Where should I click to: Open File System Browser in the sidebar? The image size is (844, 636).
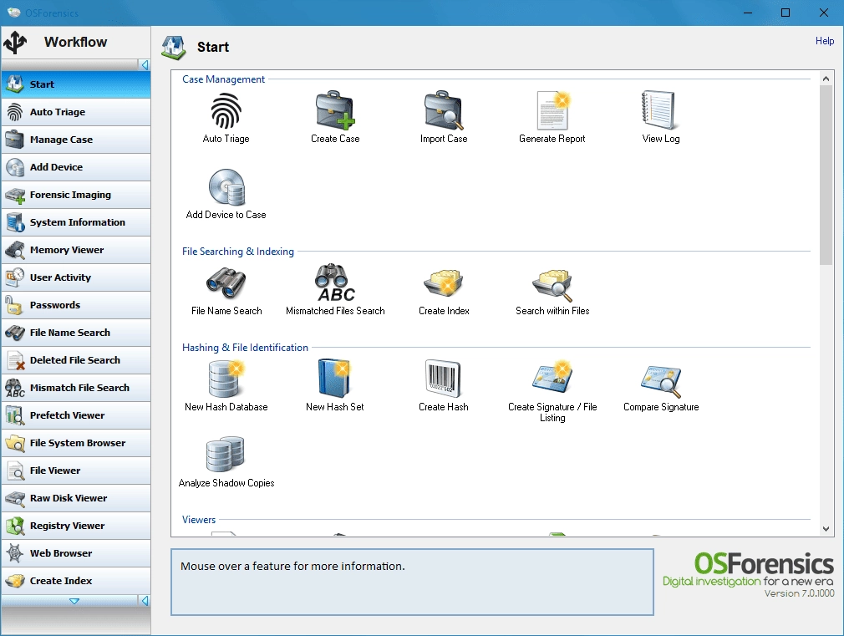pos(76,443)
